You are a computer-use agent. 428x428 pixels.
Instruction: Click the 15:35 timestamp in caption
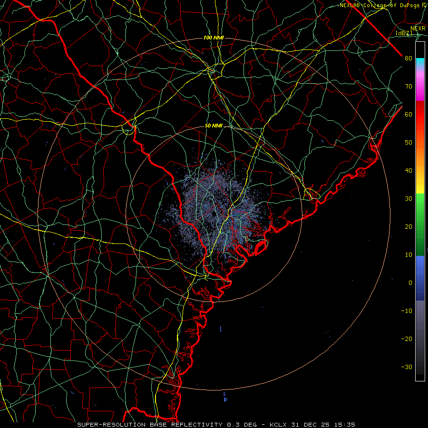[x=346, y=425]
